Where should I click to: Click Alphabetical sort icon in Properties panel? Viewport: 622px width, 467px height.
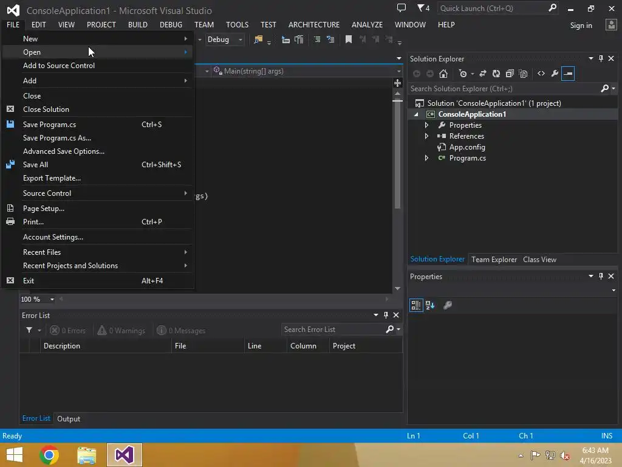tap(430, 305)
